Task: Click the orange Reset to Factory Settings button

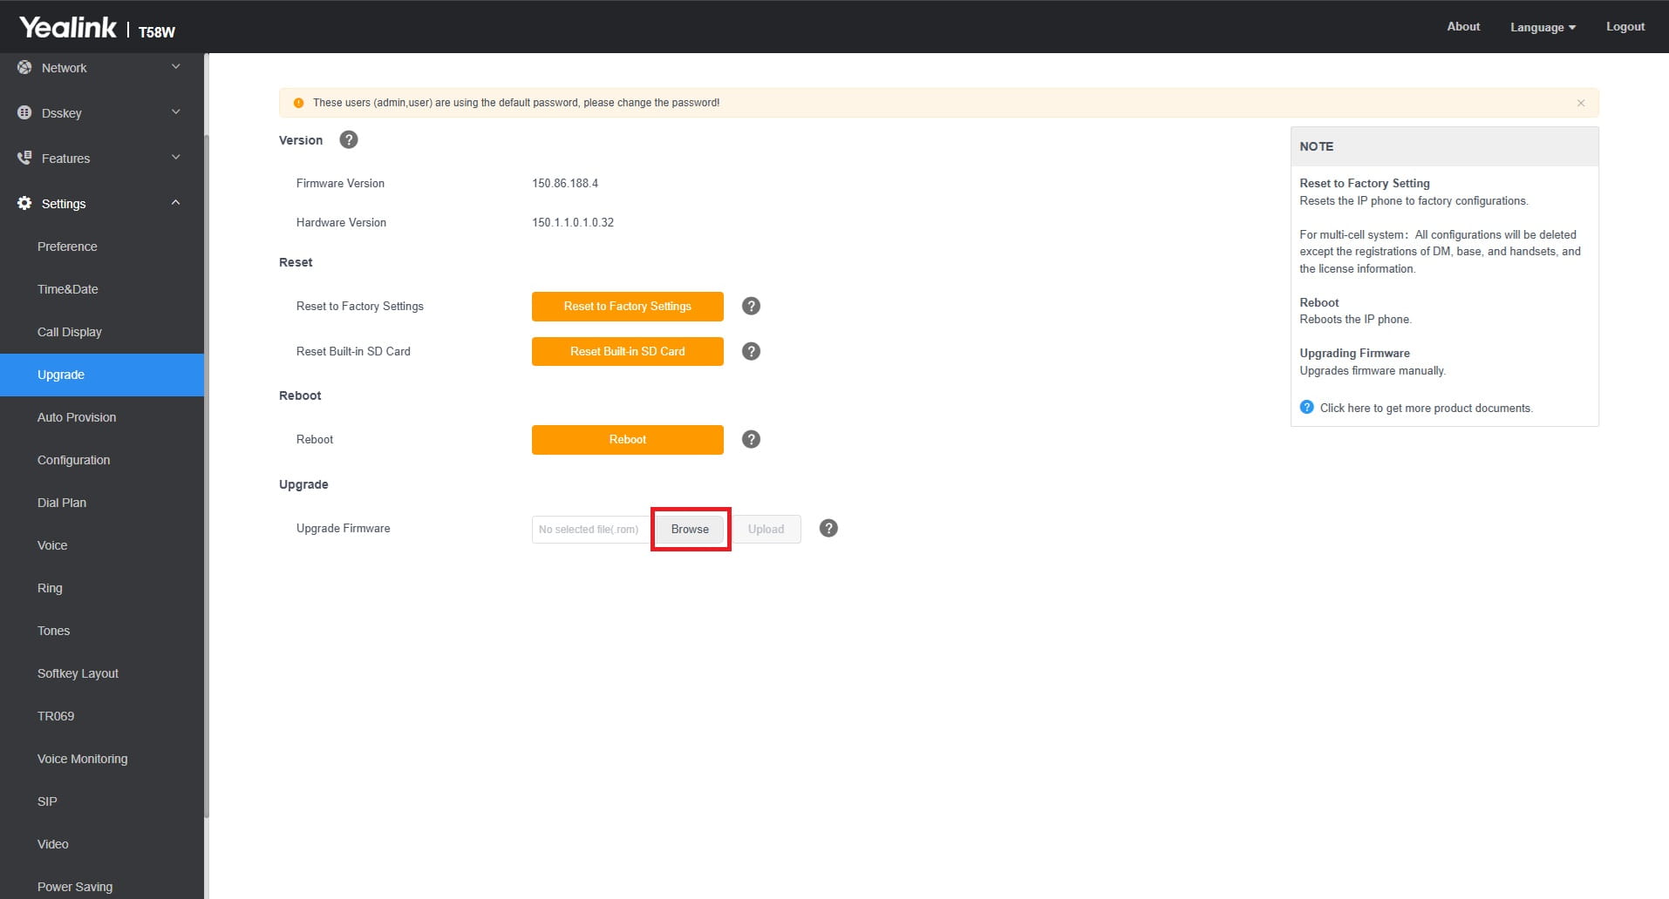Action: click(x=628, y=306)
